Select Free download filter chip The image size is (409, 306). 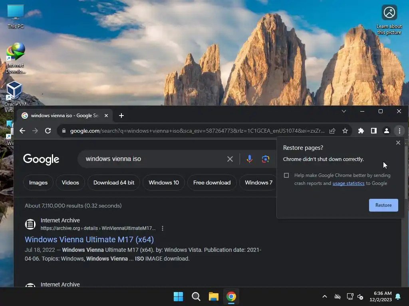pos(212,182)
